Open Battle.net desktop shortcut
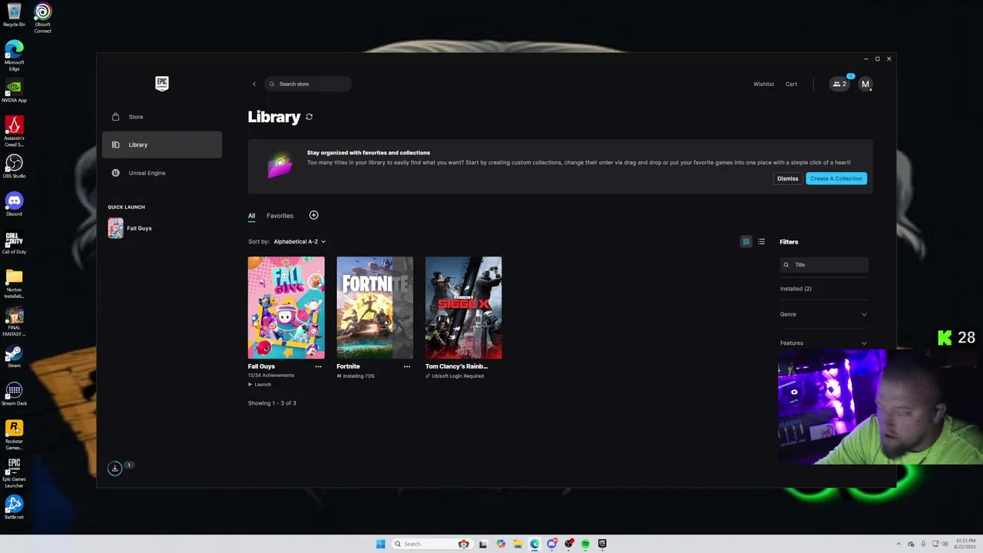The image size is (983, 553). click(14, 507)
